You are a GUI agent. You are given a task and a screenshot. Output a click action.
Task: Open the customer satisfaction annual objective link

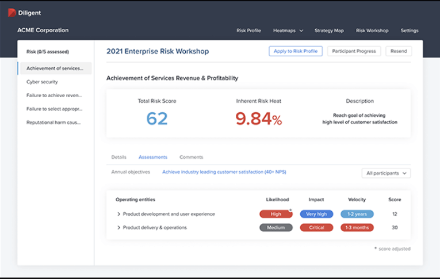point(224,172)
